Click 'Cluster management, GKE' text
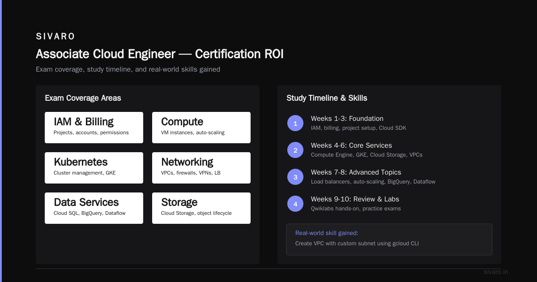Screen dimensions: 537x282 pyautogui.click(x=85, y=173)
